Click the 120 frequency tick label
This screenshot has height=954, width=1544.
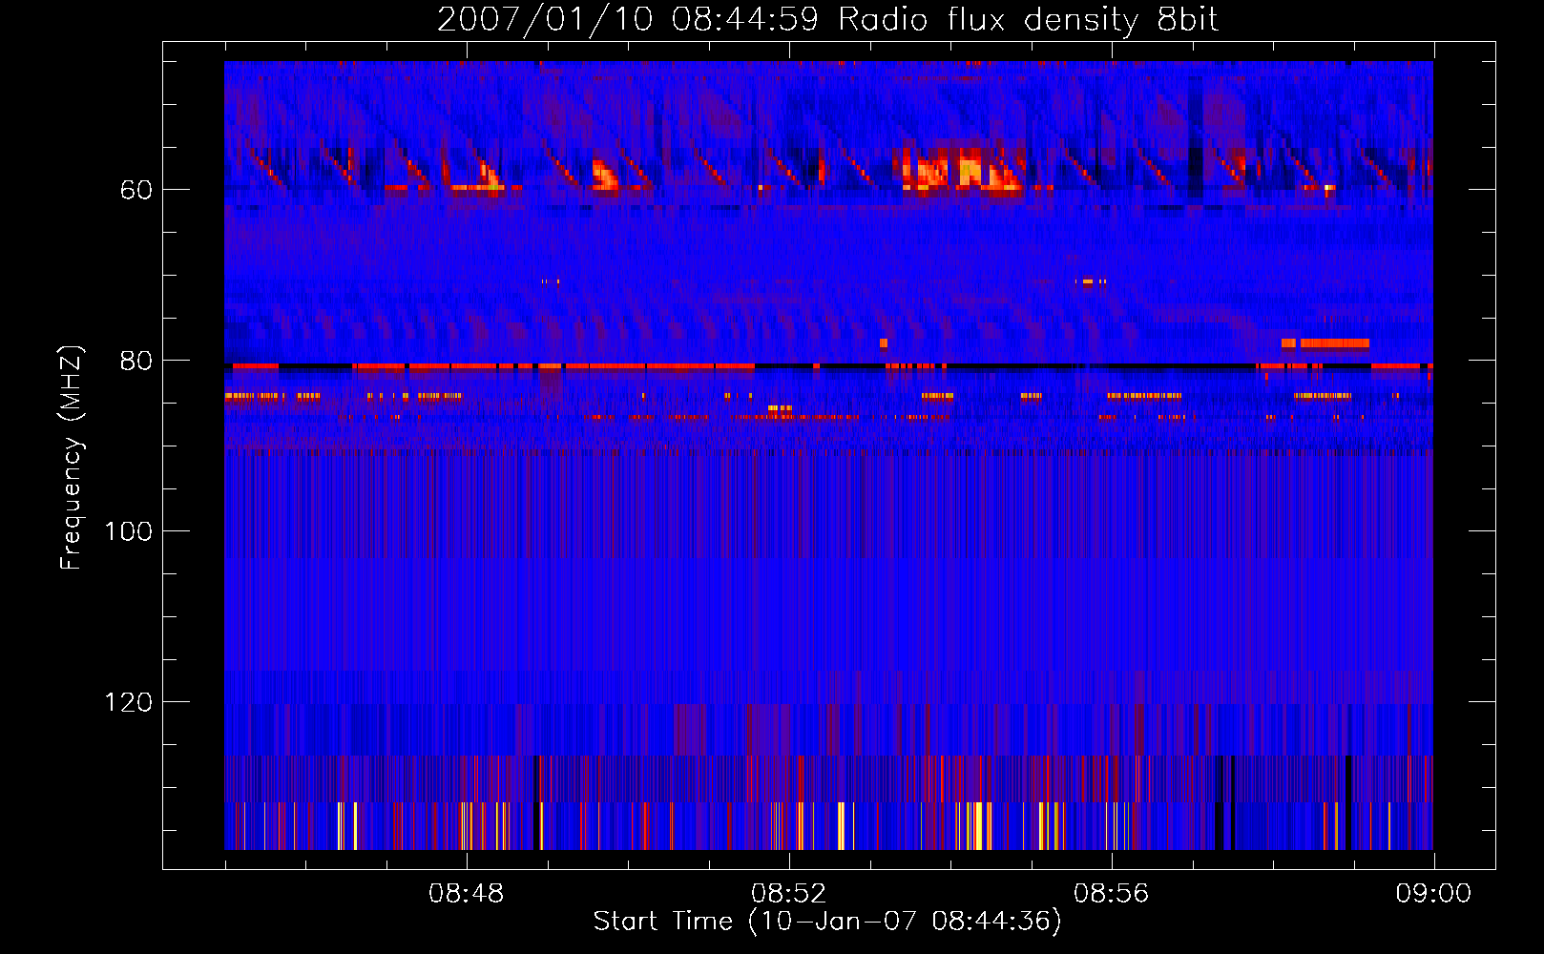(x=129, y=702)
